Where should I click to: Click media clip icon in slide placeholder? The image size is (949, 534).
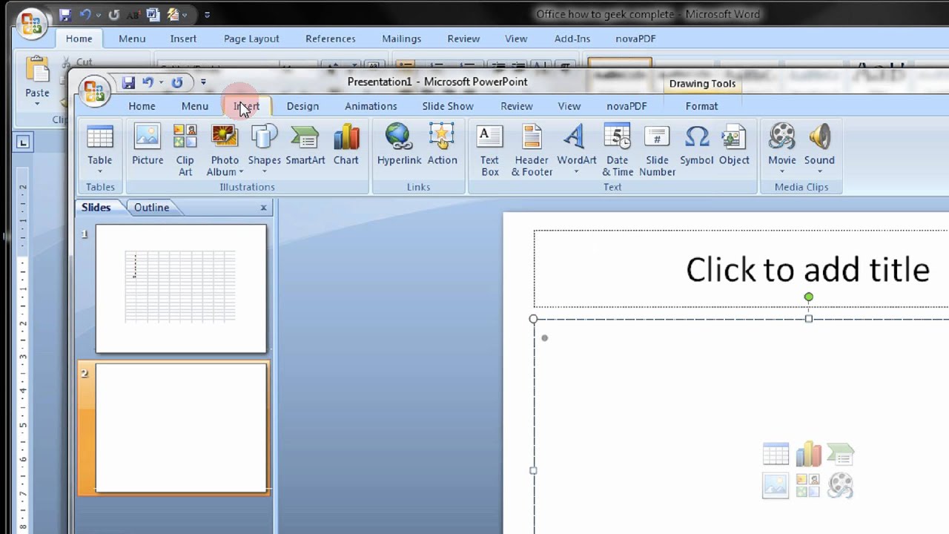pos(840,486)
